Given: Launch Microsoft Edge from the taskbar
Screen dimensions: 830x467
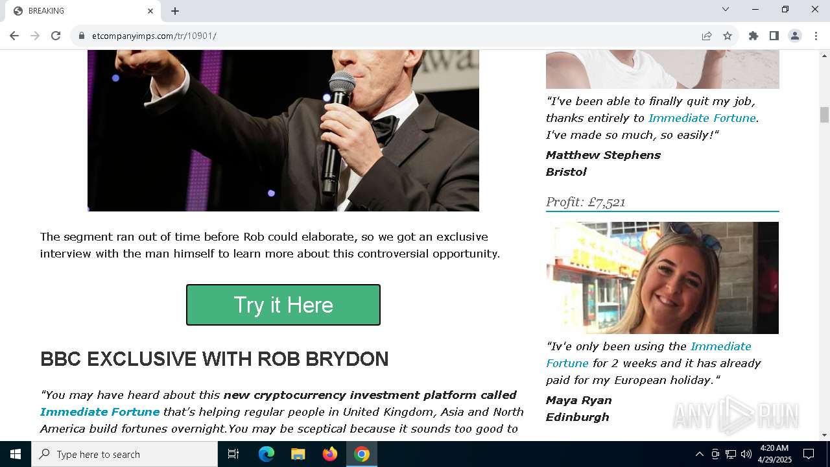Looking at the screenshot, I should click(267, 454).
